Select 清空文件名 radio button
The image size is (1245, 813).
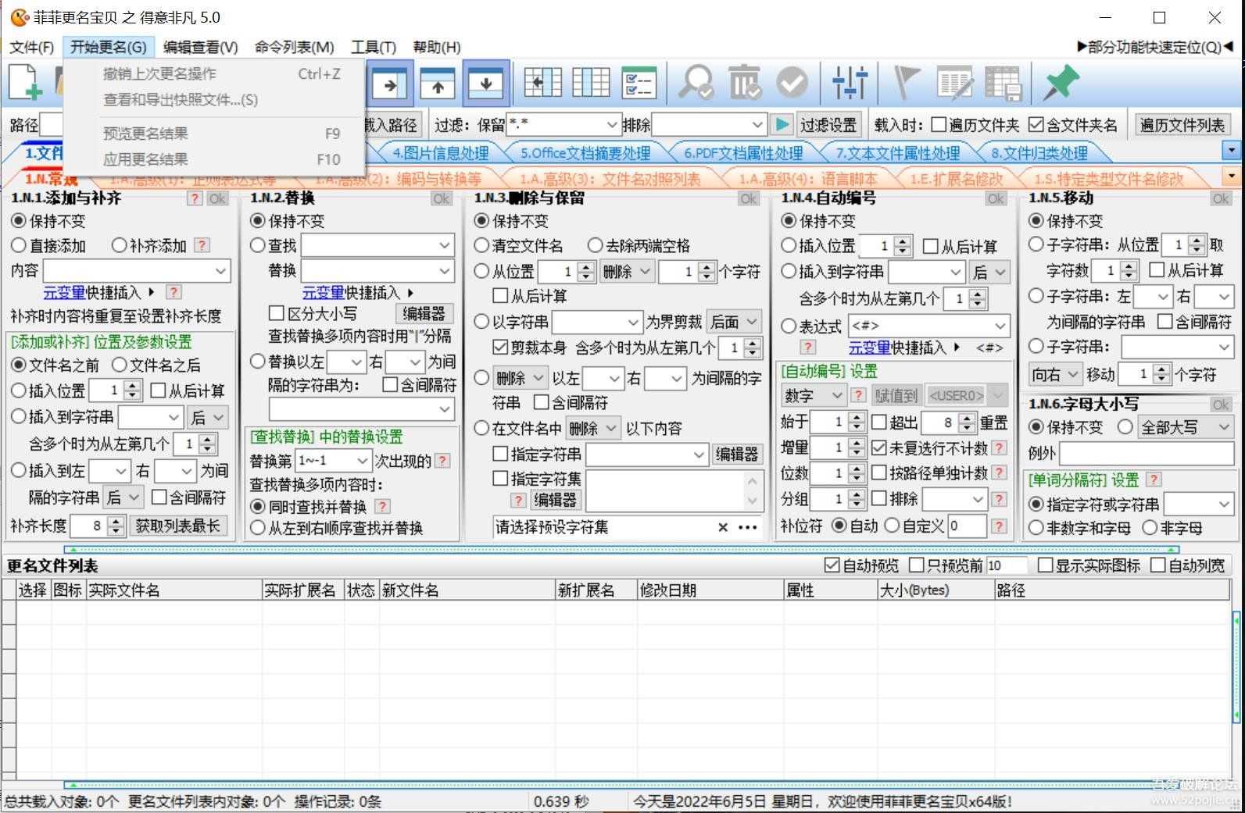tap(482, 245)
